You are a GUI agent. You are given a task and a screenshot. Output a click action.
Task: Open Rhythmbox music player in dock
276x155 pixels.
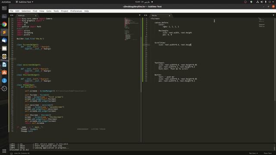point(4,56)
